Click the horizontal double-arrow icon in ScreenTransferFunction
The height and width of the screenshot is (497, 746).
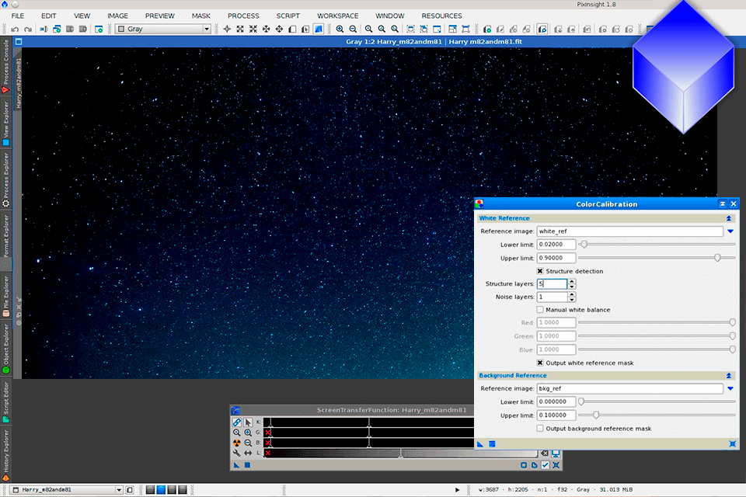click(x=248, y=454)
